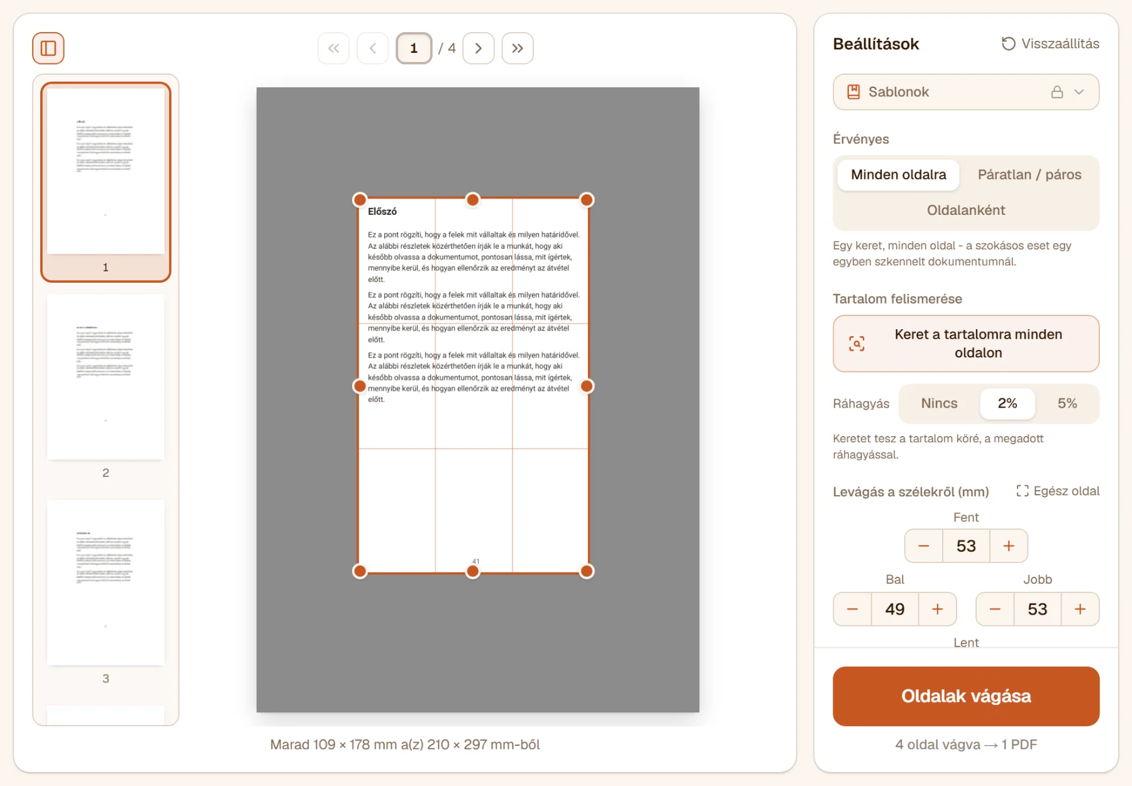Click the Bal value field showing 49

pos(895,609)
